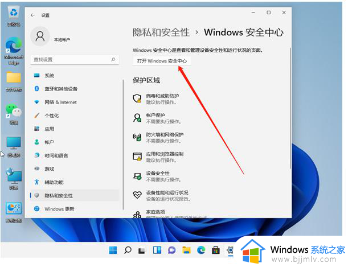This screenshot has height=267, width=348.
Task: Click the family options people icon
Action: pyautogui.click(x=137, y=215)
